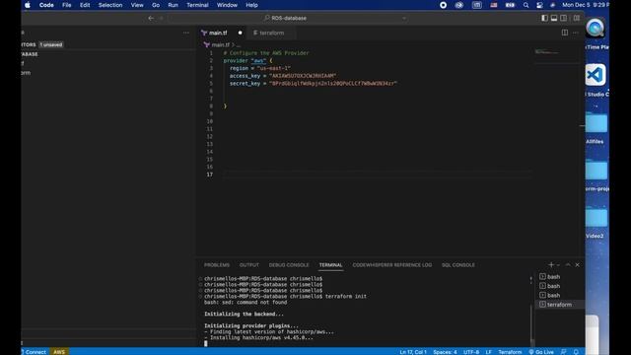Create a new terminal with plus icon
The image size is (631, 355).
coord(551,264)
